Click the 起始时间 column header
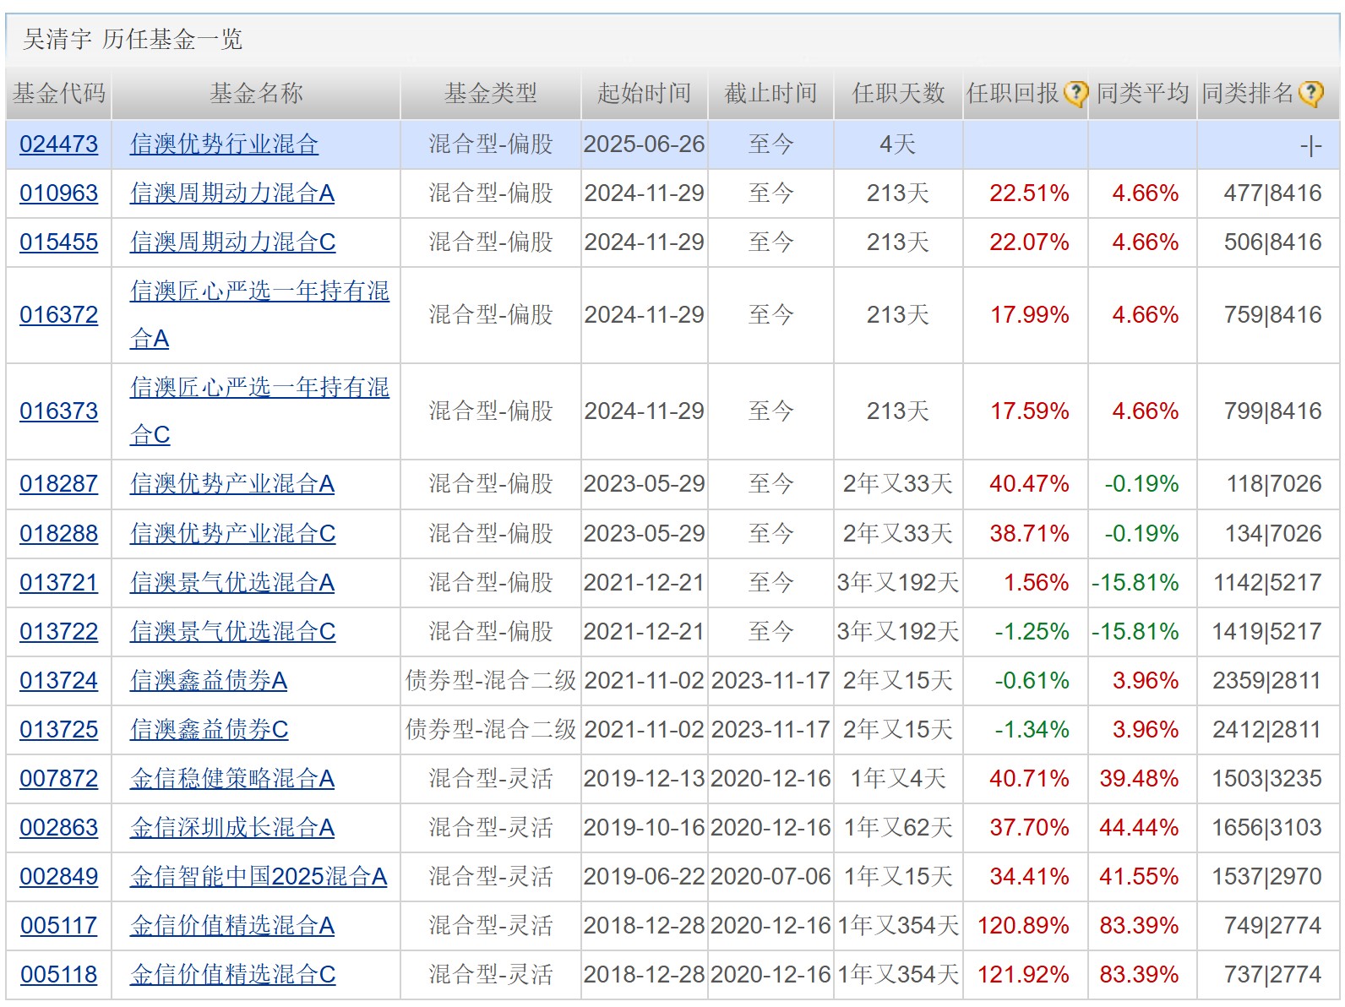This screenshot has width=1345, height=1007. pos(645,94)
